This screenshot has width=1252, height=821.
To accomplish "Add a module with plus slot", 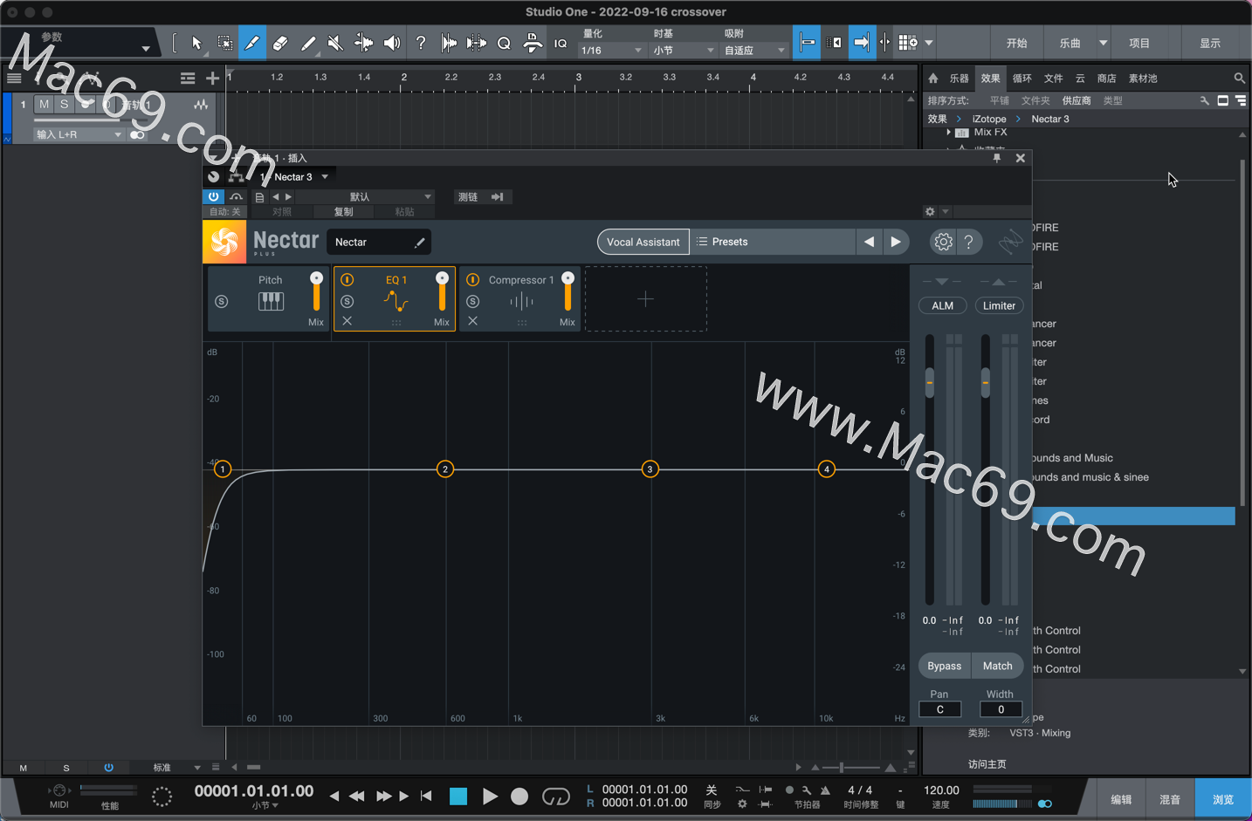I will [645, 299].
